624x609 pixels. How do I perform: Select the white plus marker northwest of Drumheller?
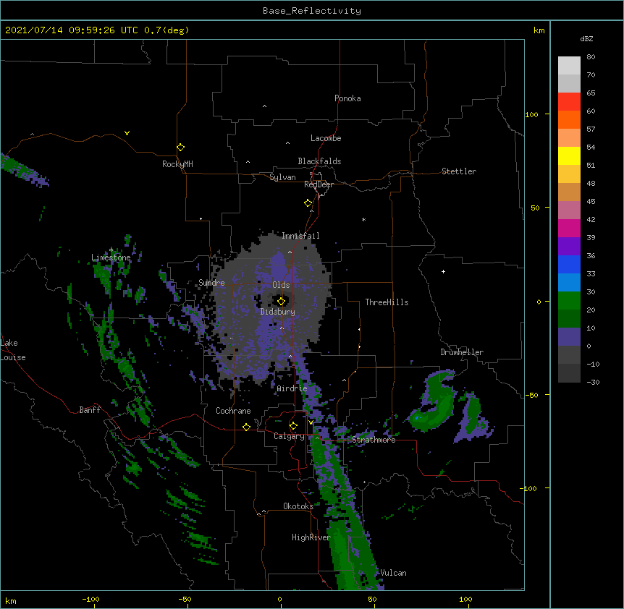(x=443, y=271)
